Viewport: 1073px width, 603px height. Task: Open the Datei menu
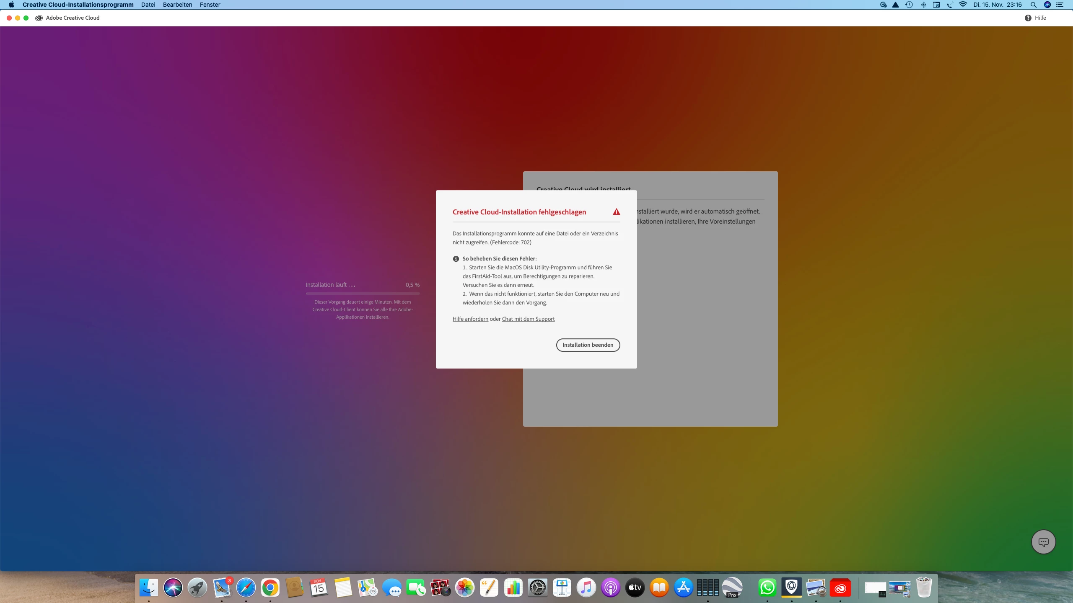(148, 5)
